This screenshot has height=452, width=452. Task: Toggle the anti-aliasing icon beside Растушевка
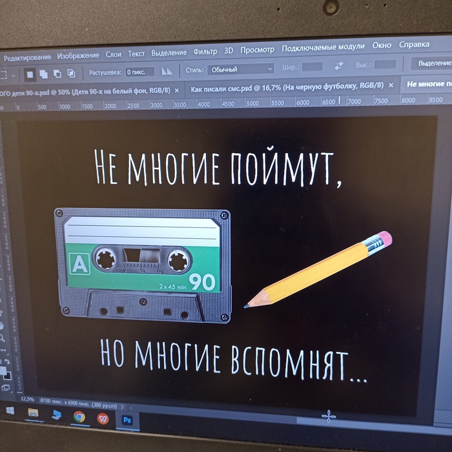point(167,71)
